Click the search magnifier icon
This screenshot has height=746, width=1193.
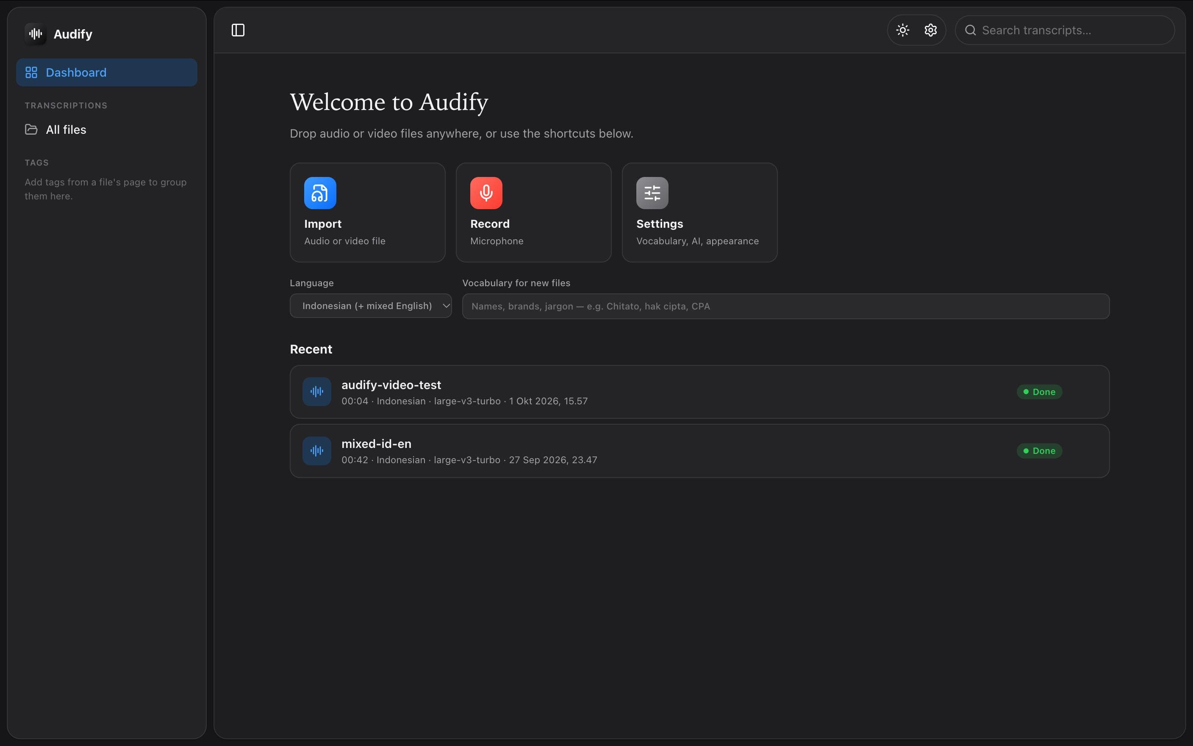pyautogui.click(x=971, y=30)
